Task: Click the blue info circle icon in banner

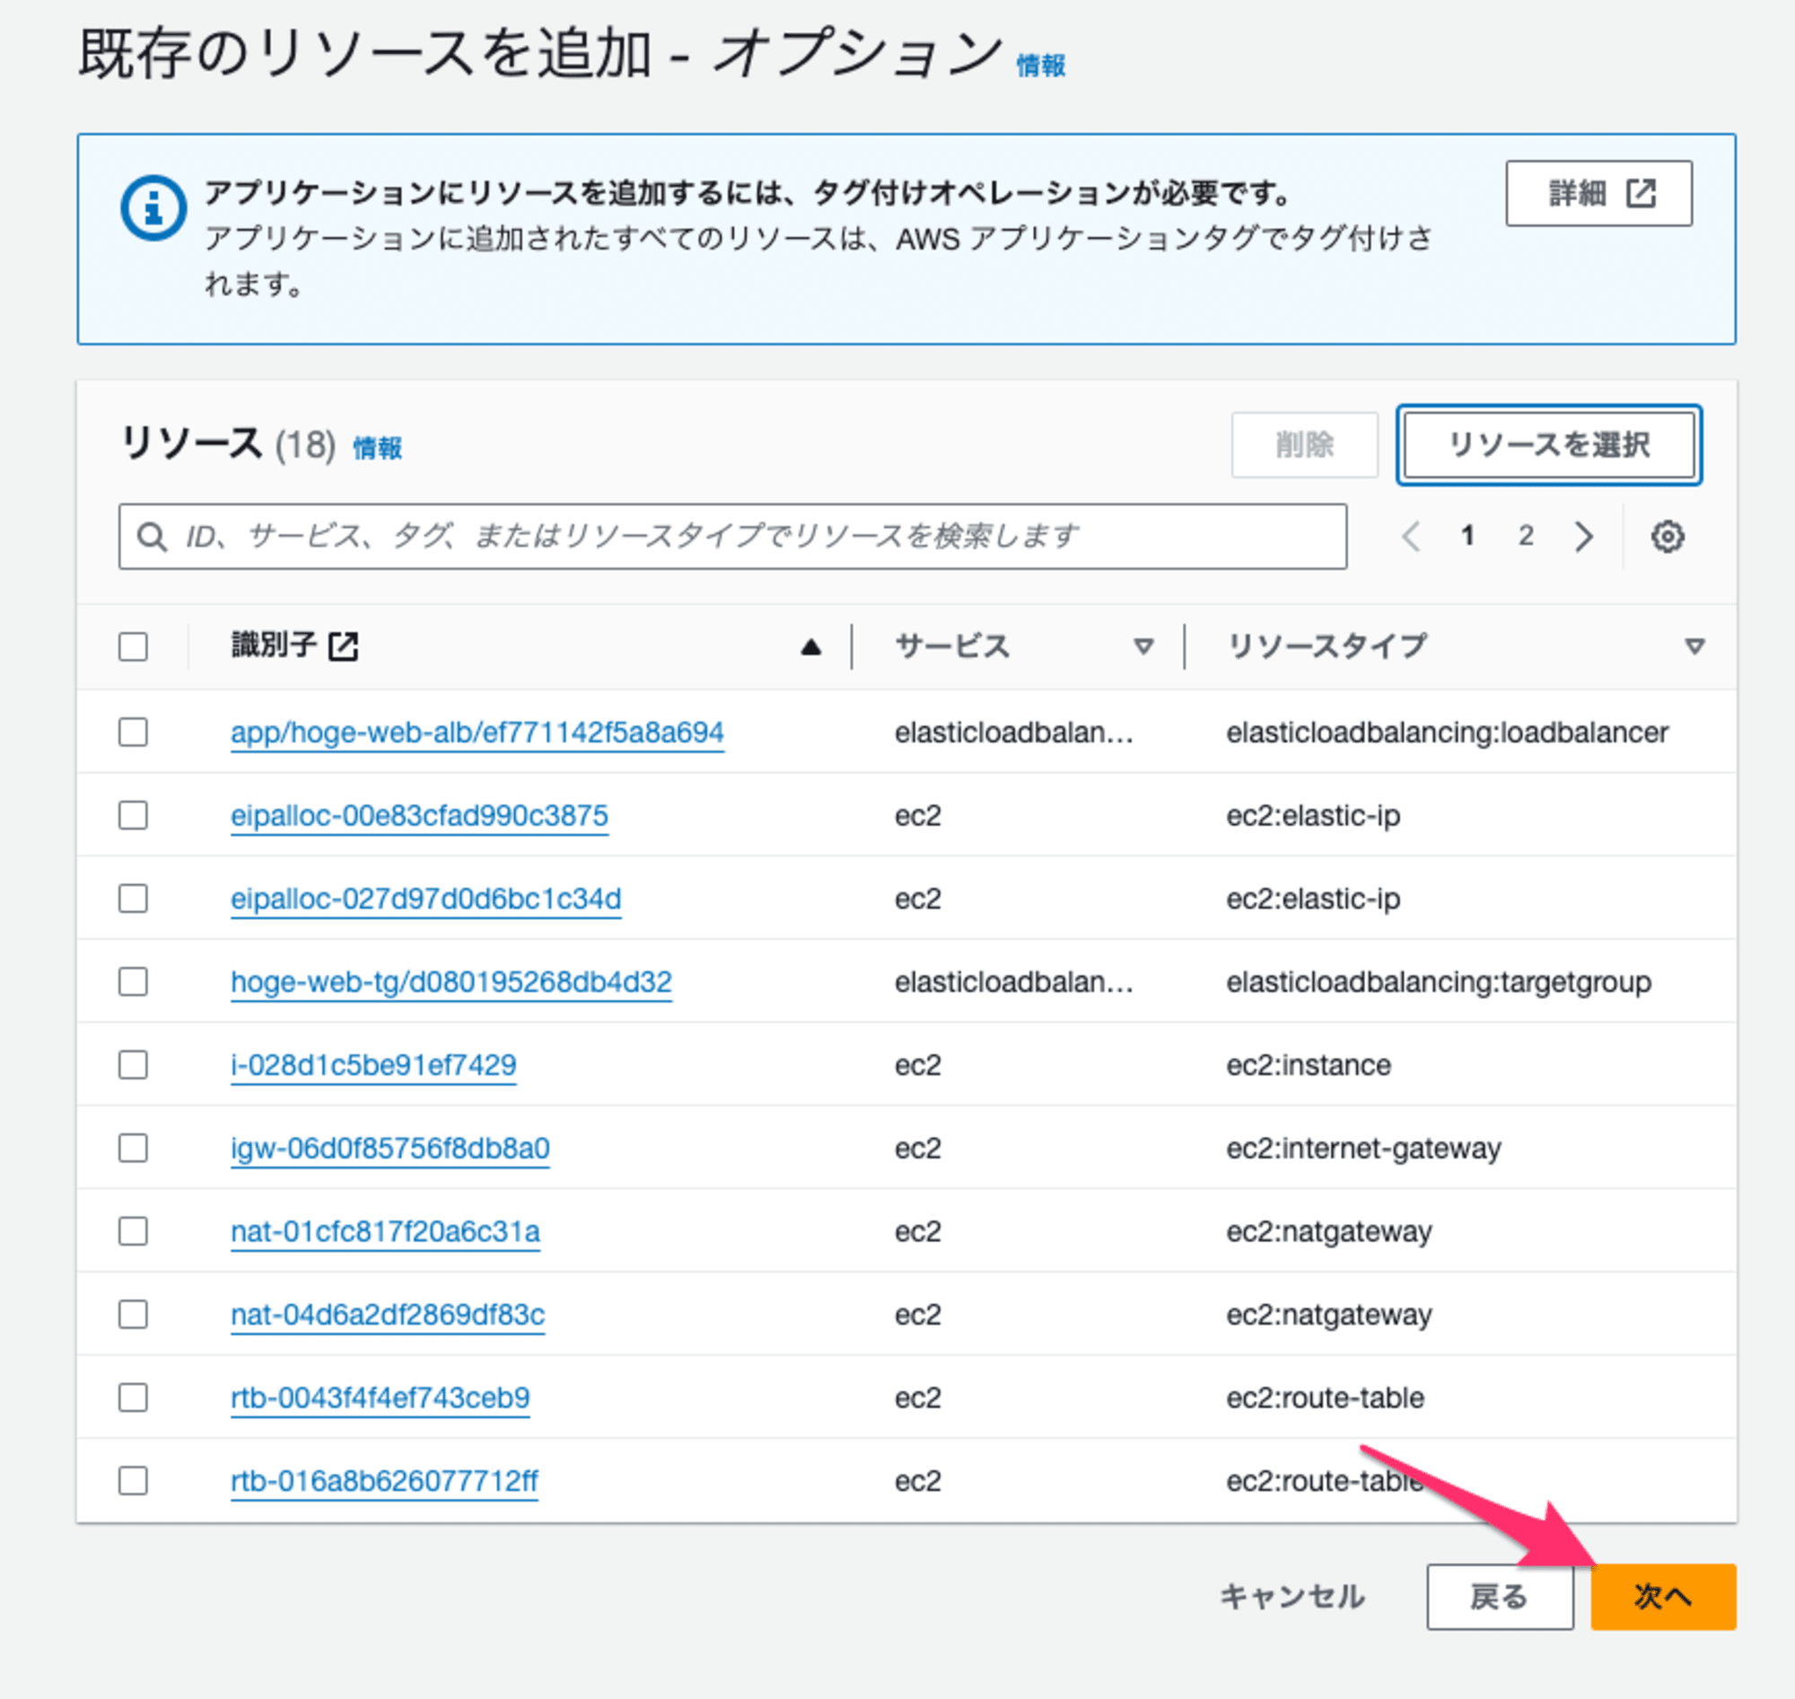Action: point(153,207)
